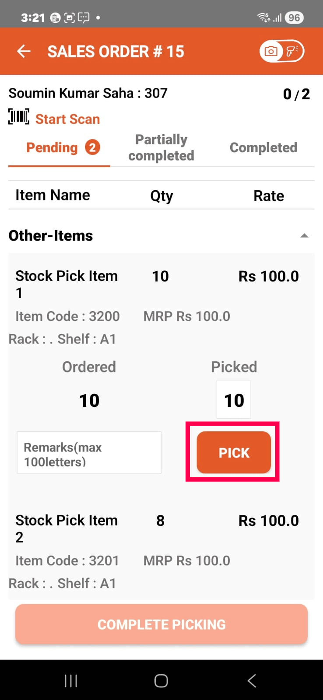The width and height of the screenshot is (323, 700).
Task: Tap the barcode scan icon
Action: pos(19,117)
